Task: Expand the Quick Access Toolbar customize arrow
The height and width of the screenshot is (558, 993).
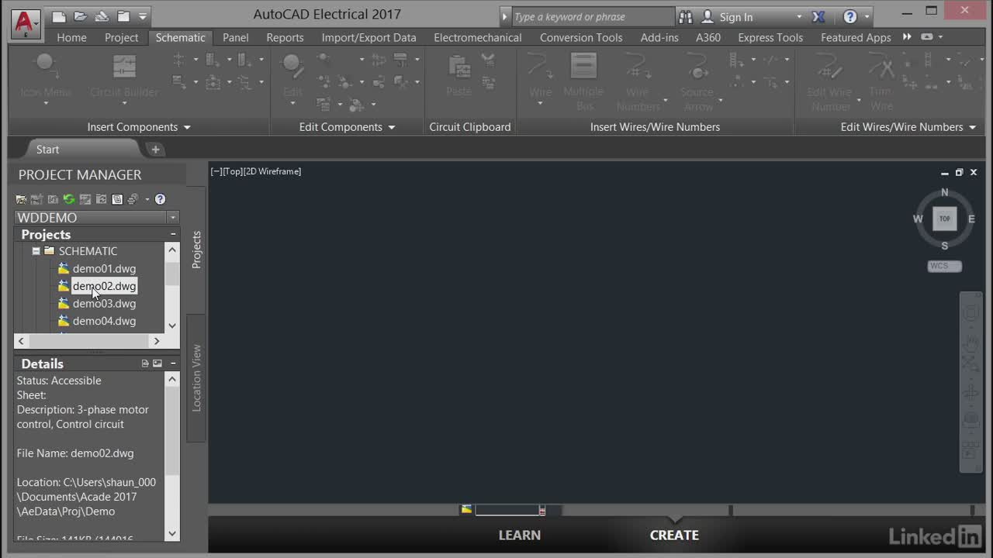Action: 143,16
